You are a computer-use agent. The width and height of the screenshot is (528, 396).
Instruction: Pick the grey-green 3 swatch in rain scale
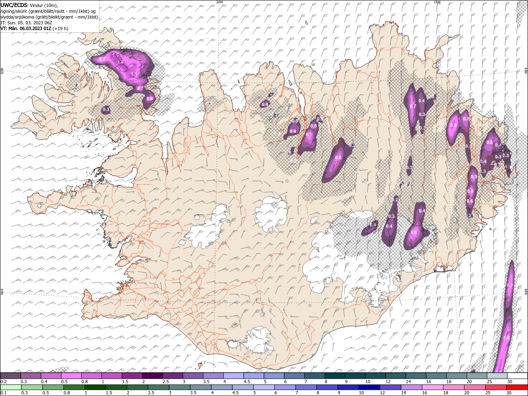click(180, 387)
